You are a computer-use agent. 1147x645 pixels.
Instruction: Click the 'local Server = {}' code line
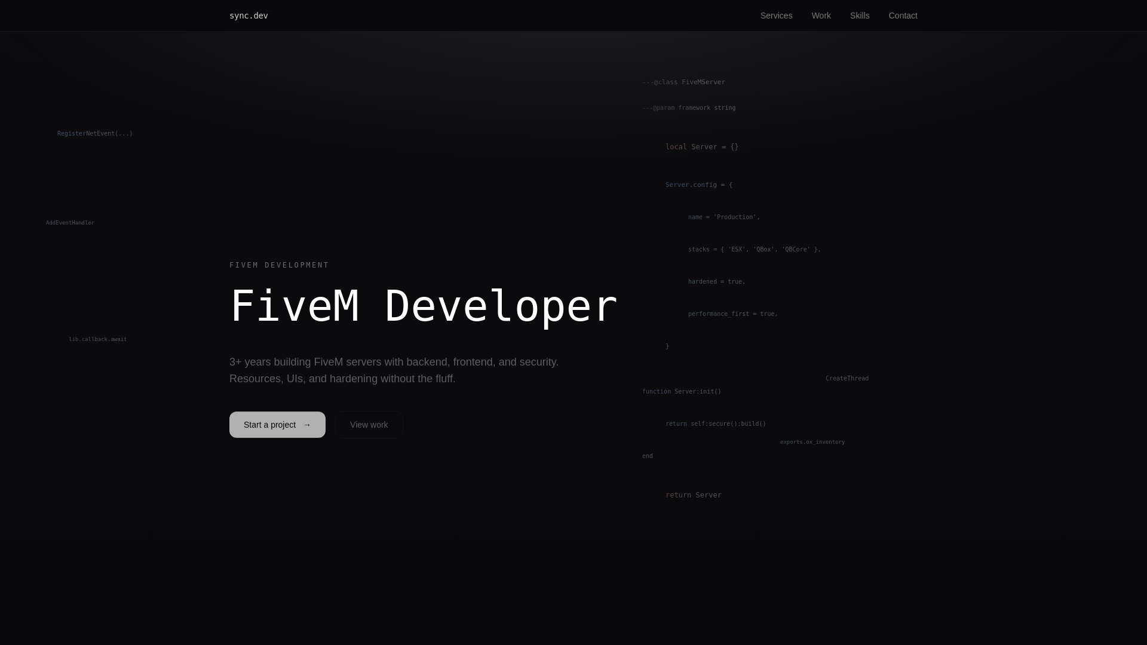point(702,147)
